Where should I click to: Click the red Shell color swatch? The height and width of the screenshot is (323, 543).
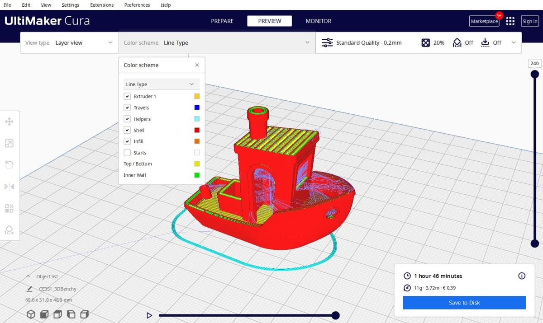[197, 130]
